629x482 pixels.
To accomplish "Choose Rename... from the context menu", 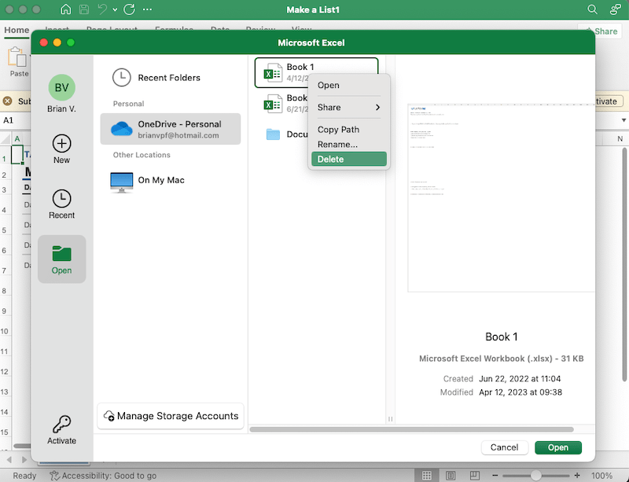I will [x=349, y=145].
